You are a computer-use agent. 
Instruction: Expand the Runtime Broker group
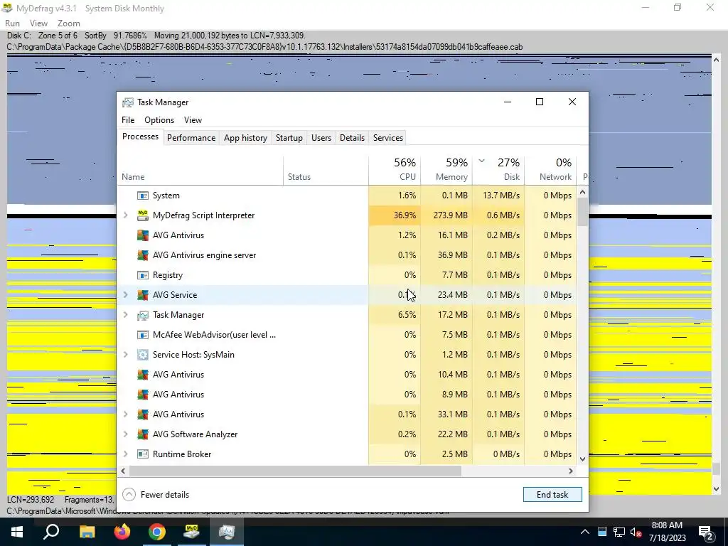(125, 454)
